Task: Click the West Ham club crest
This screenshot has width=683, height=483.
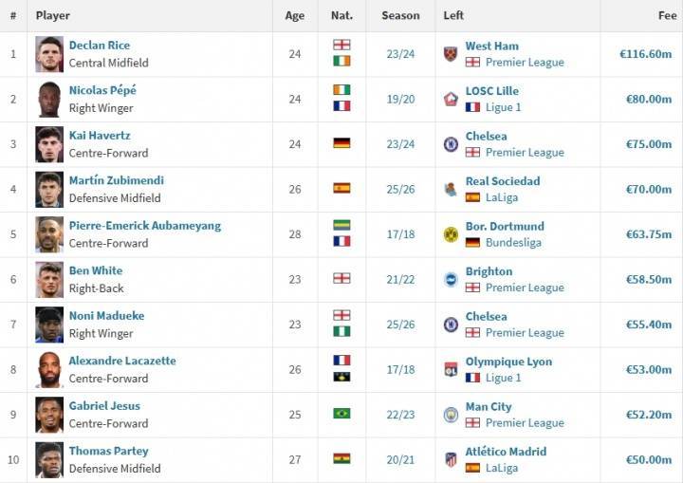Action: coord(451,54)
